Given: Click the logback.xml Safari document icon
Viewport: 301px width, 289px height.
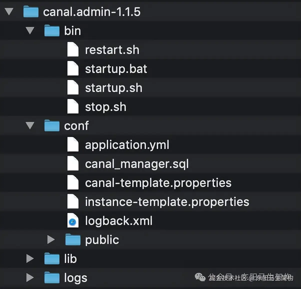Looking at the screenshot, I should (73, 221).
